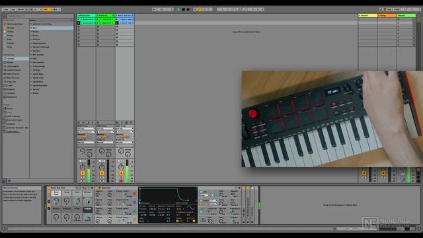
Task: Open Current Project under Places
Action: point(15,120)
